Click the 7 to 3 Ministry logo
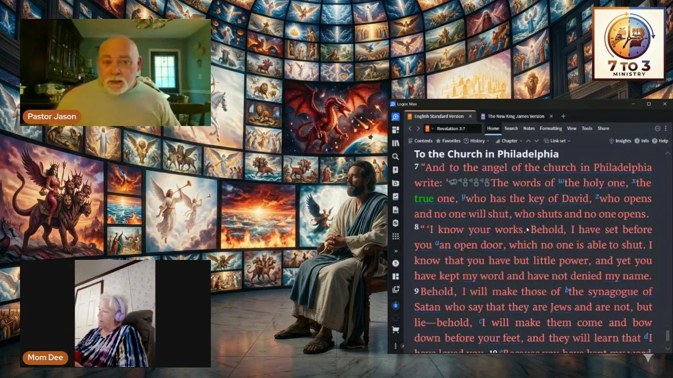The width and height of the screenshot is (673, 378). click(x=628, y=44)
